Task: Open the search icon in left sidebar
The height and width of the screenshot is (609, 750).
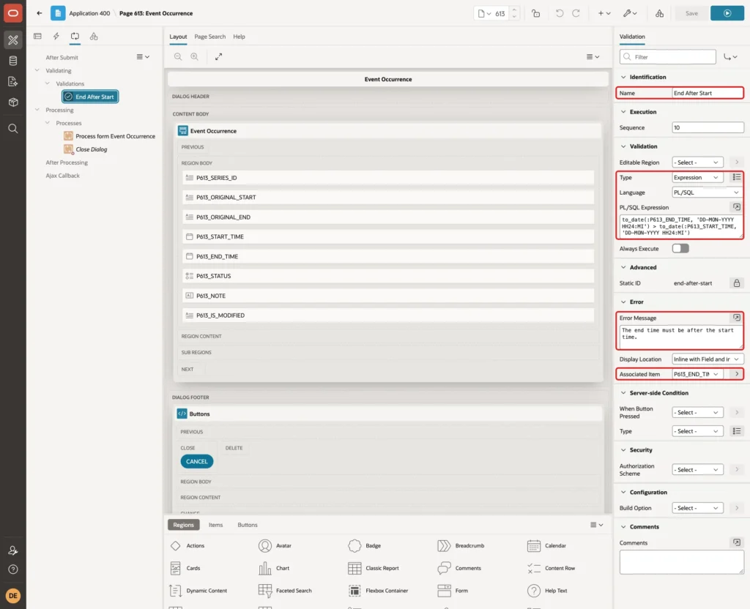Action: point(13,129)
